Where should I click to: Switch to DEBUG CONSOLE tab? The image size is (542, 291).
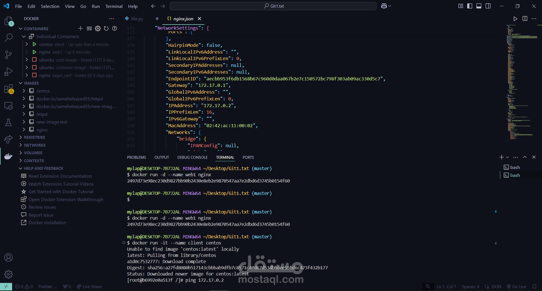coord(193,157)
